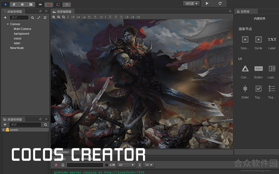Align selected nodes to right
The height and width of the screenshot is (174, 279).
pyautogui.click(x=101, y=17)
